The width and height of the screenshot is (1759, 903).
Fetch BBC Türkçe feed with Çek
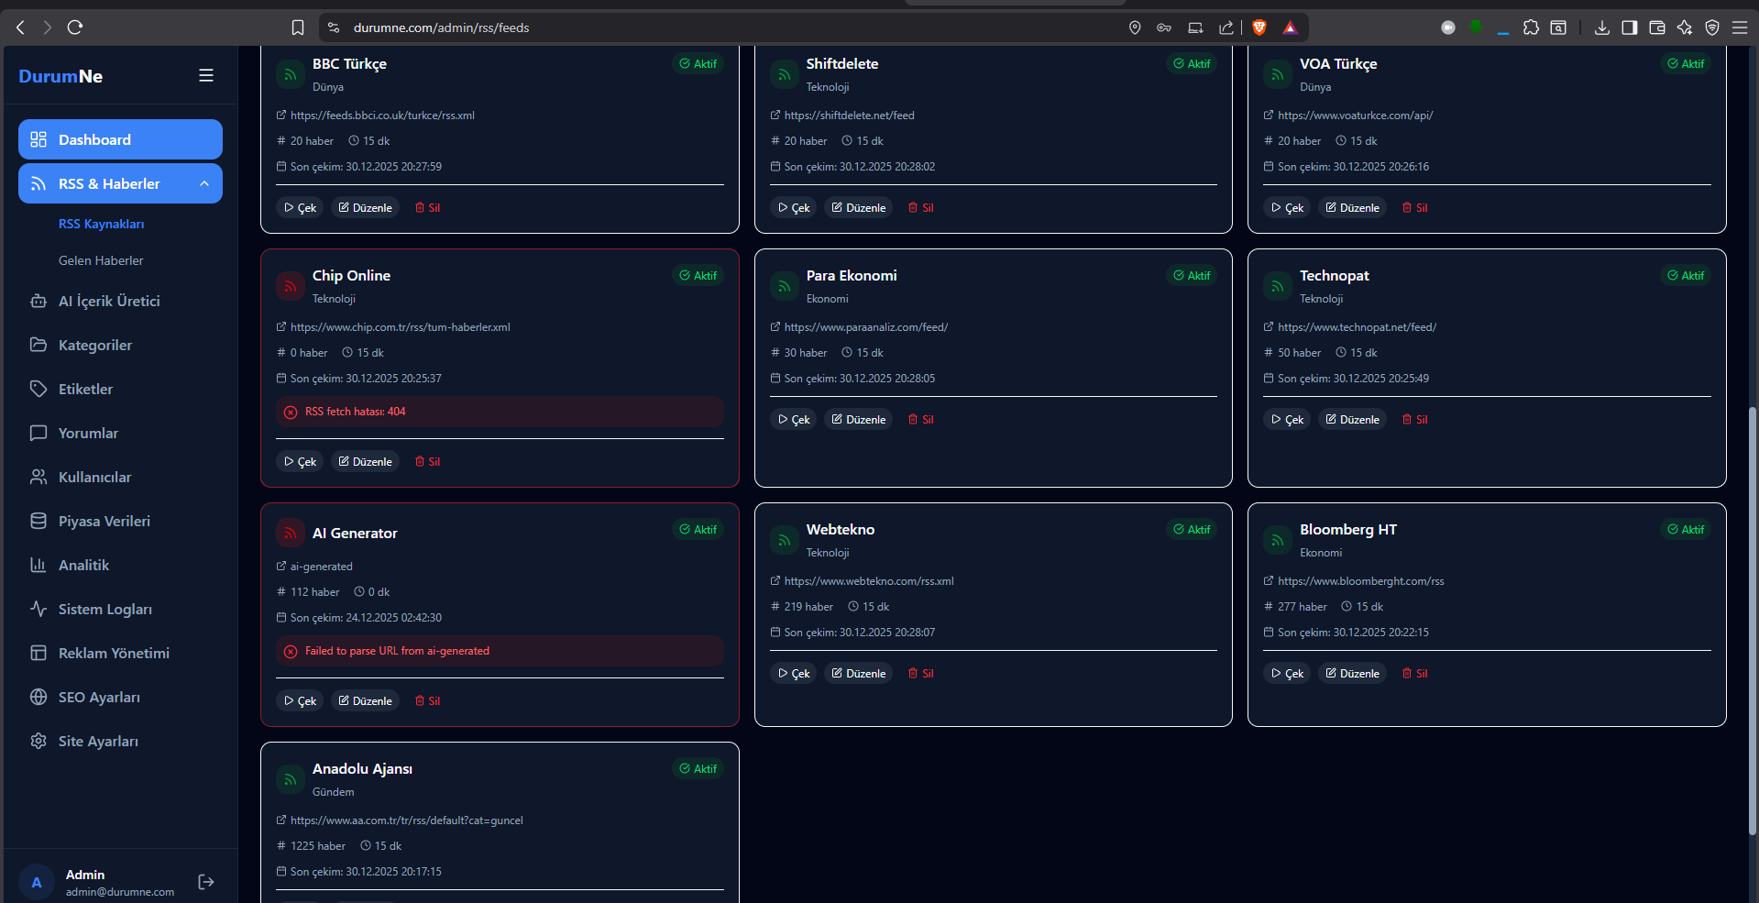coord(300,208)
